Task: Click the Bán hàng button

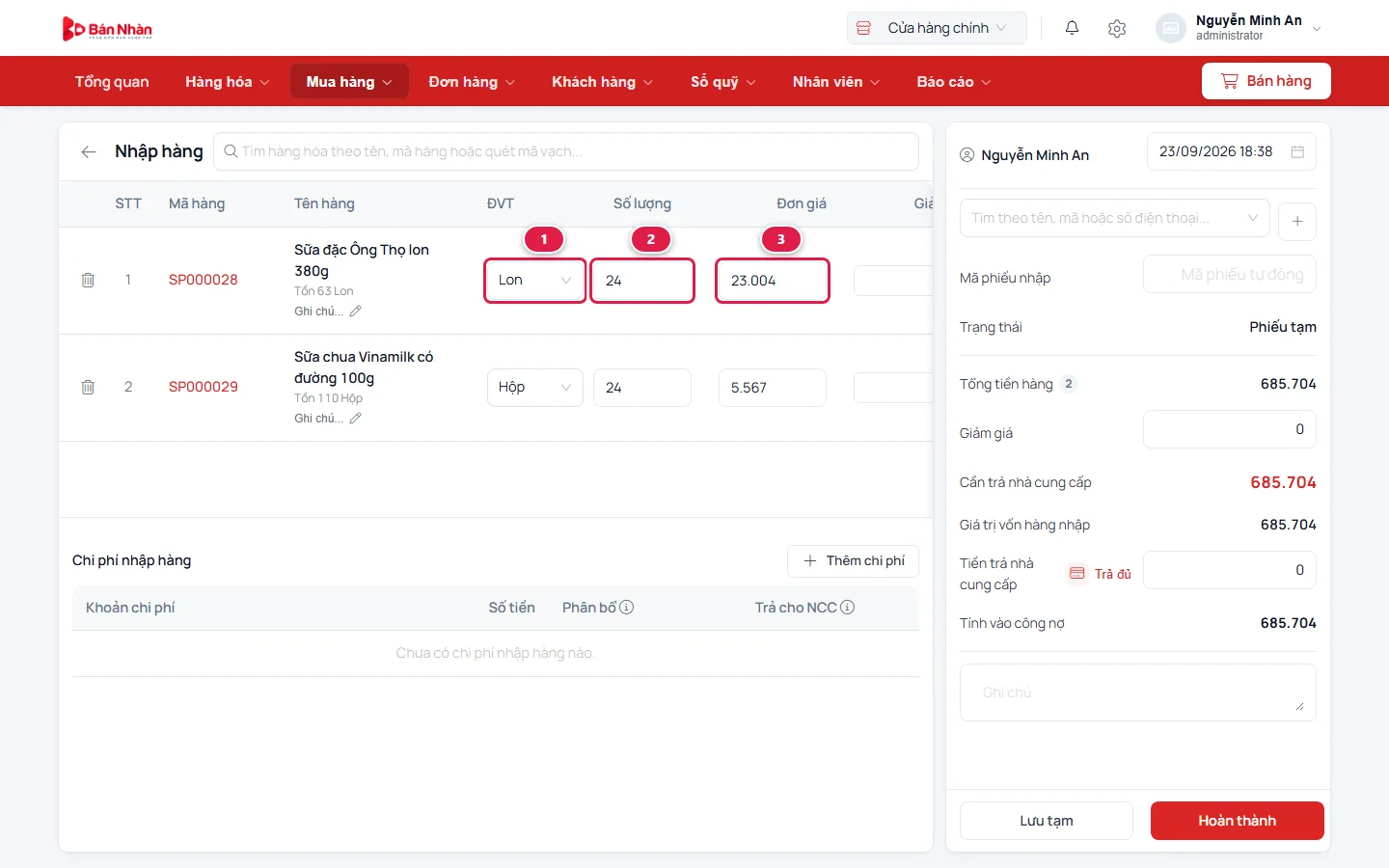Action: tap(1266, 81)
